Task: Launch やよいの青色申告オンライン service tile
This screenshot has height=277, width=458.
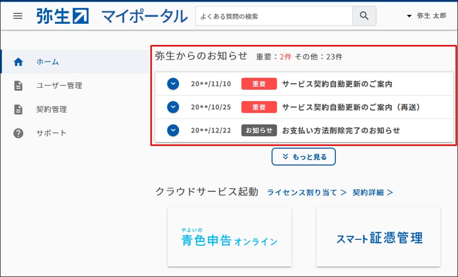Action: 229,237
